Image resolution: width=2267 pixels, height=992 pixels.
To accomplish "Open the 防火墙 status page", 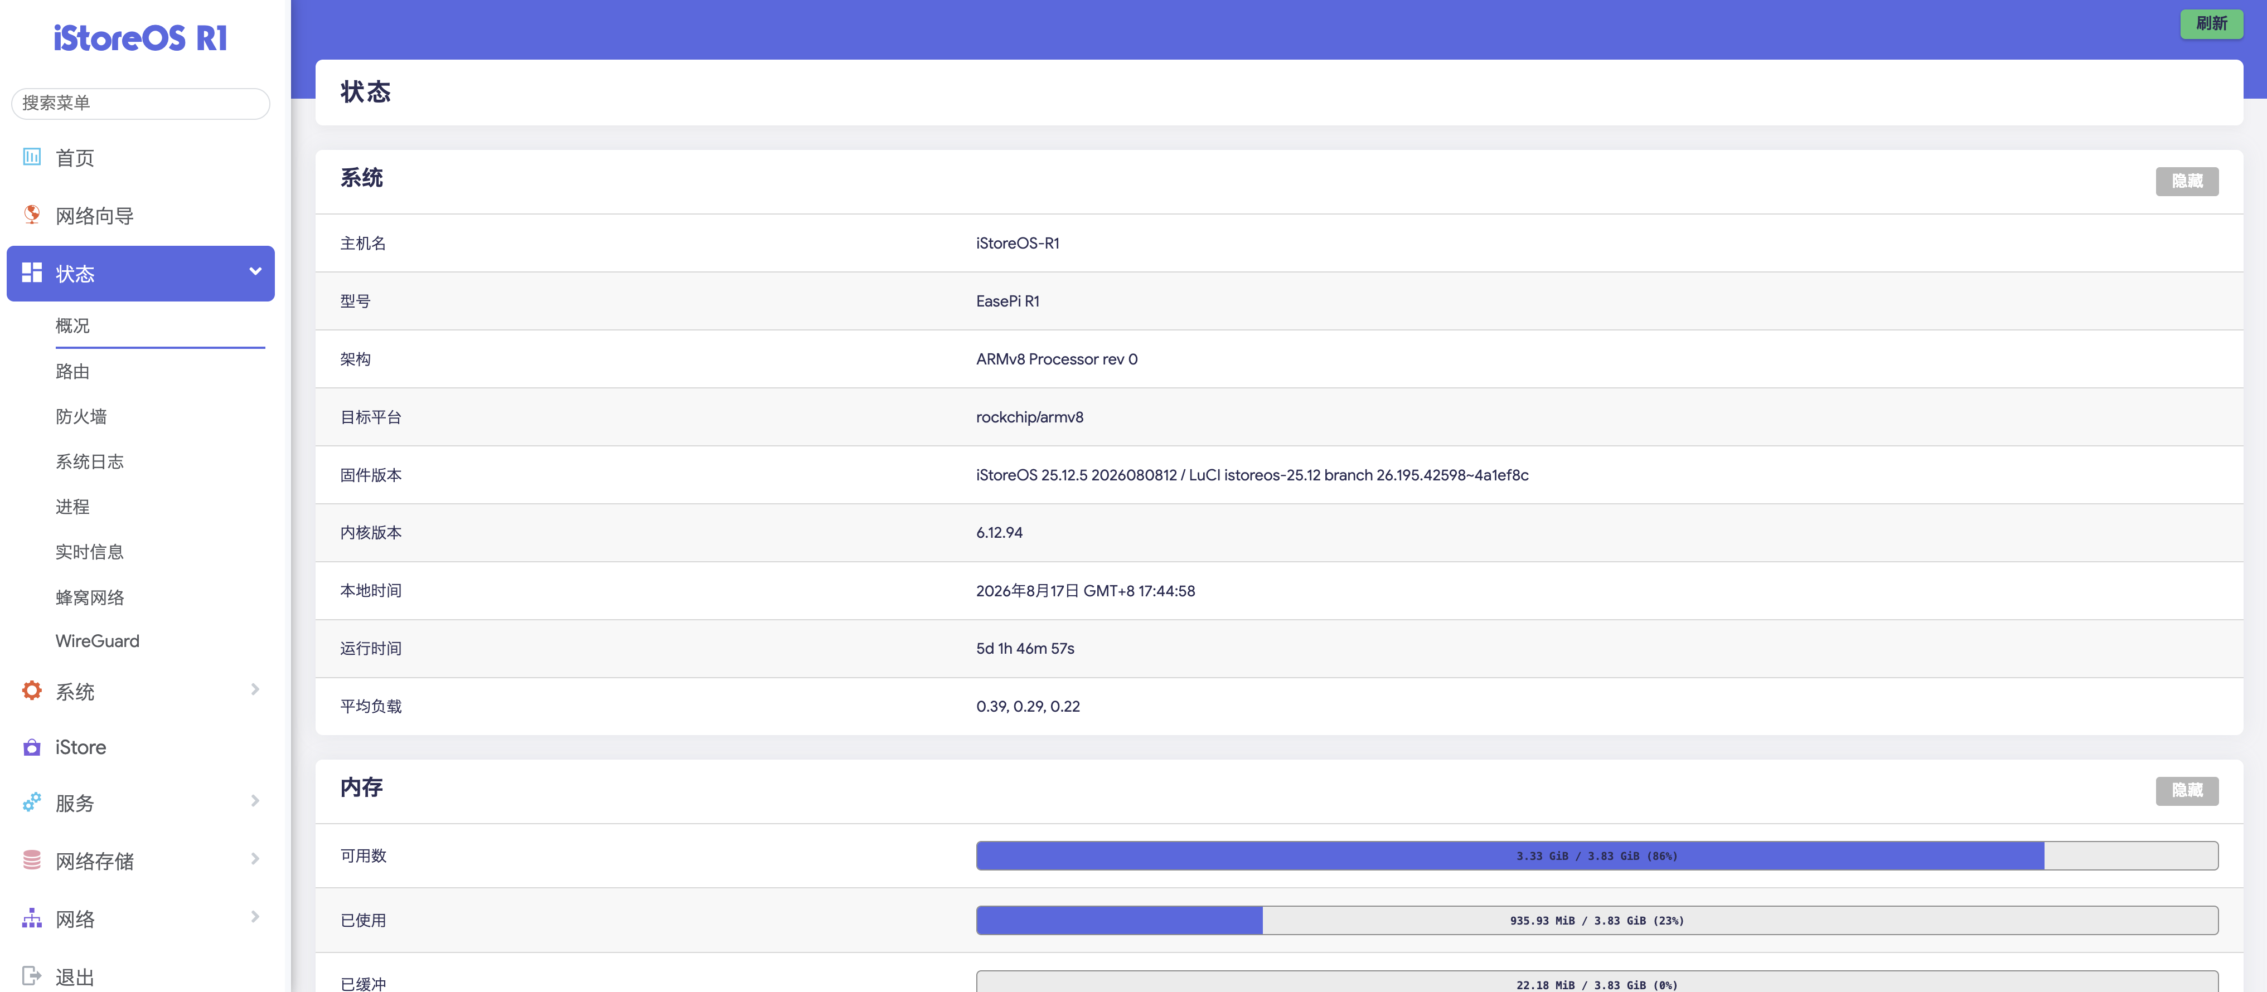I will [81, 417].
